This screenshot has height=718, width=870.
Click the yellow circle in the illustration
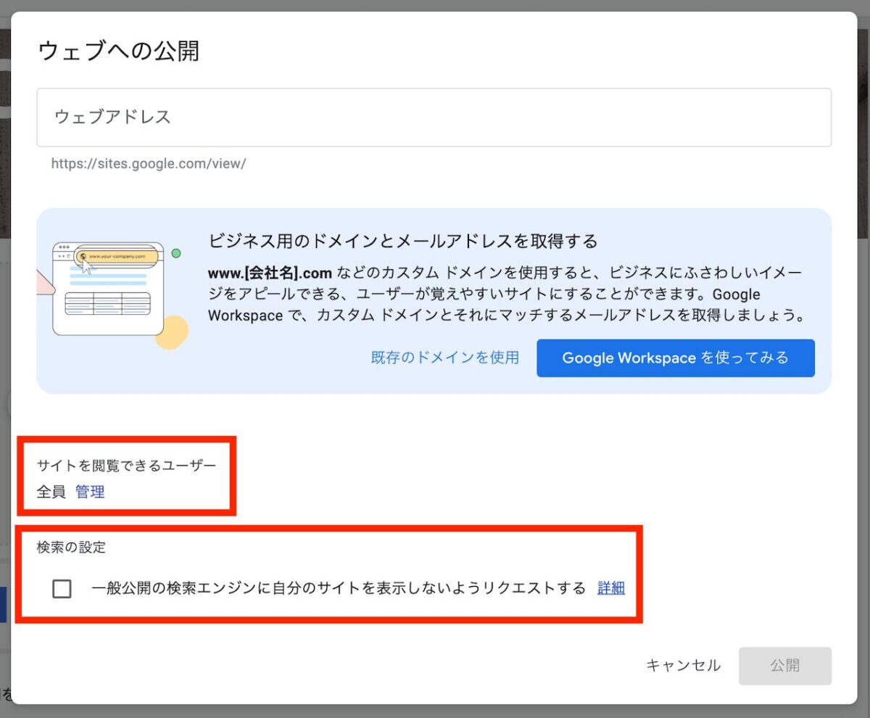pyautogui.click(x=173, y=333)
